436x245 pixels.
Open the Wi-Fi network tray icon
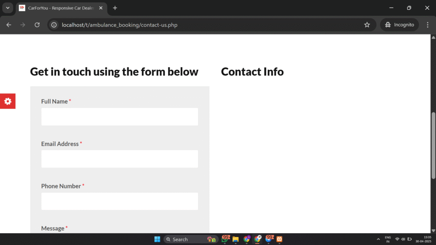[397, 239]
